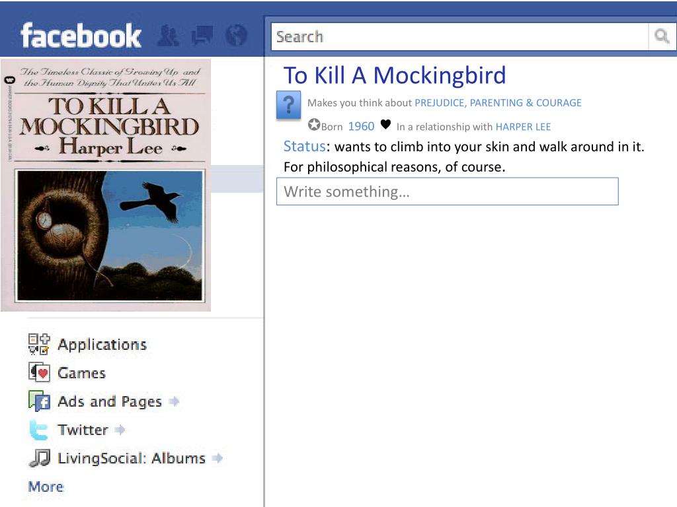Viewport: 677px width, 507px height.
Task: Open the Applications sidebar item
Action: pos(102,345)
